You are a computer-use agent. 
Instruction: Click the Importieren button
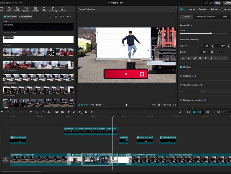(x=10, y=17)
